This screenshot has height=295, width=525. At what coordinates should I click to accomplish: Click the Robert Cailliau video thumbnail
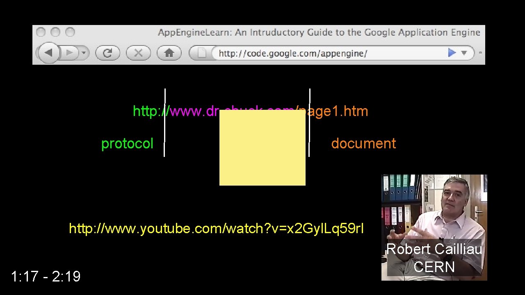click(434, 227)
